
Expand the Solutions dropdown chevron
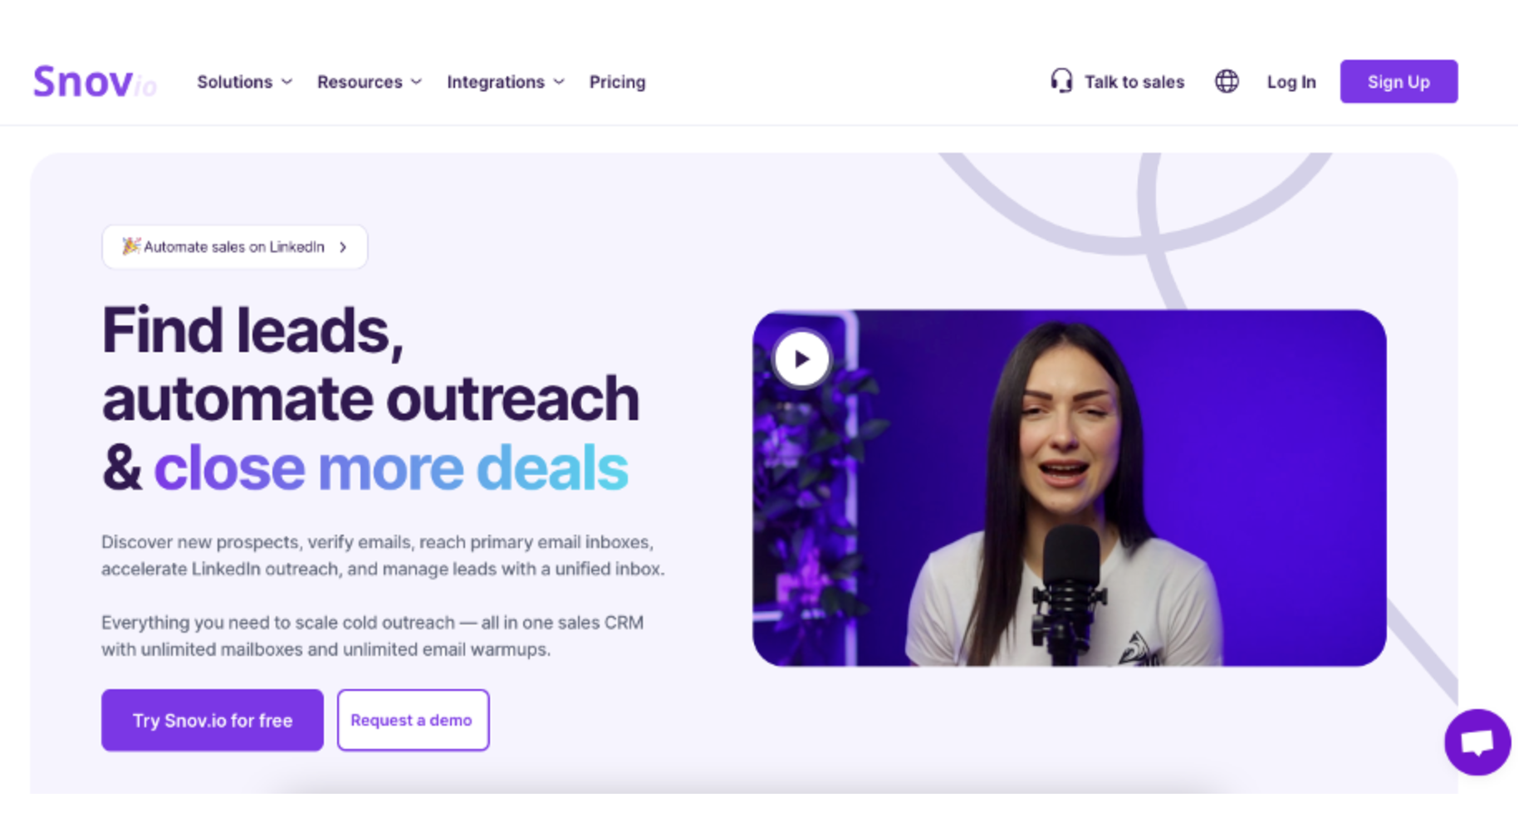287,82
